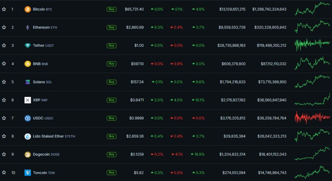Open the BNB coin name link
The width and height of the screenshot is (332, 181).
point(41,64)
